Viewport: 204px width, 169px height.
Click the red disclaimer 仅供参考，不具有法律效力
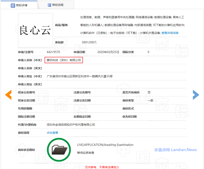(x=102, y=167)
